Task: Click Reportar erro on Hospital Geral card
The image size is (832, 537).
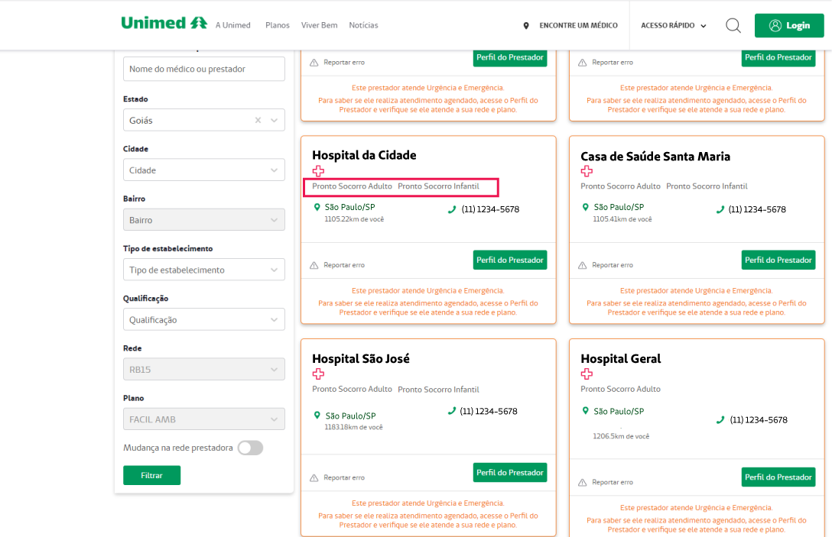Action: (613, 483)
